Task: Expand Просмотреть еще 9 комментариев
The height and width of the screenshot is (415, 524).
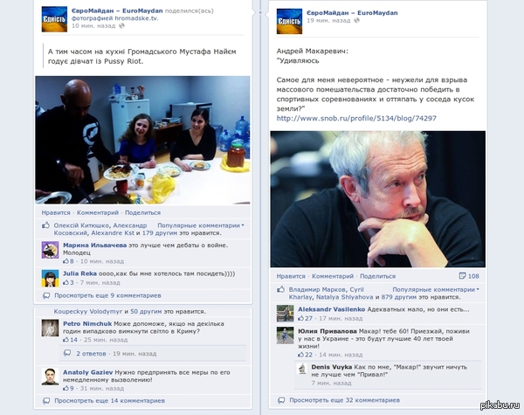Action: click(x=107, y=295)
